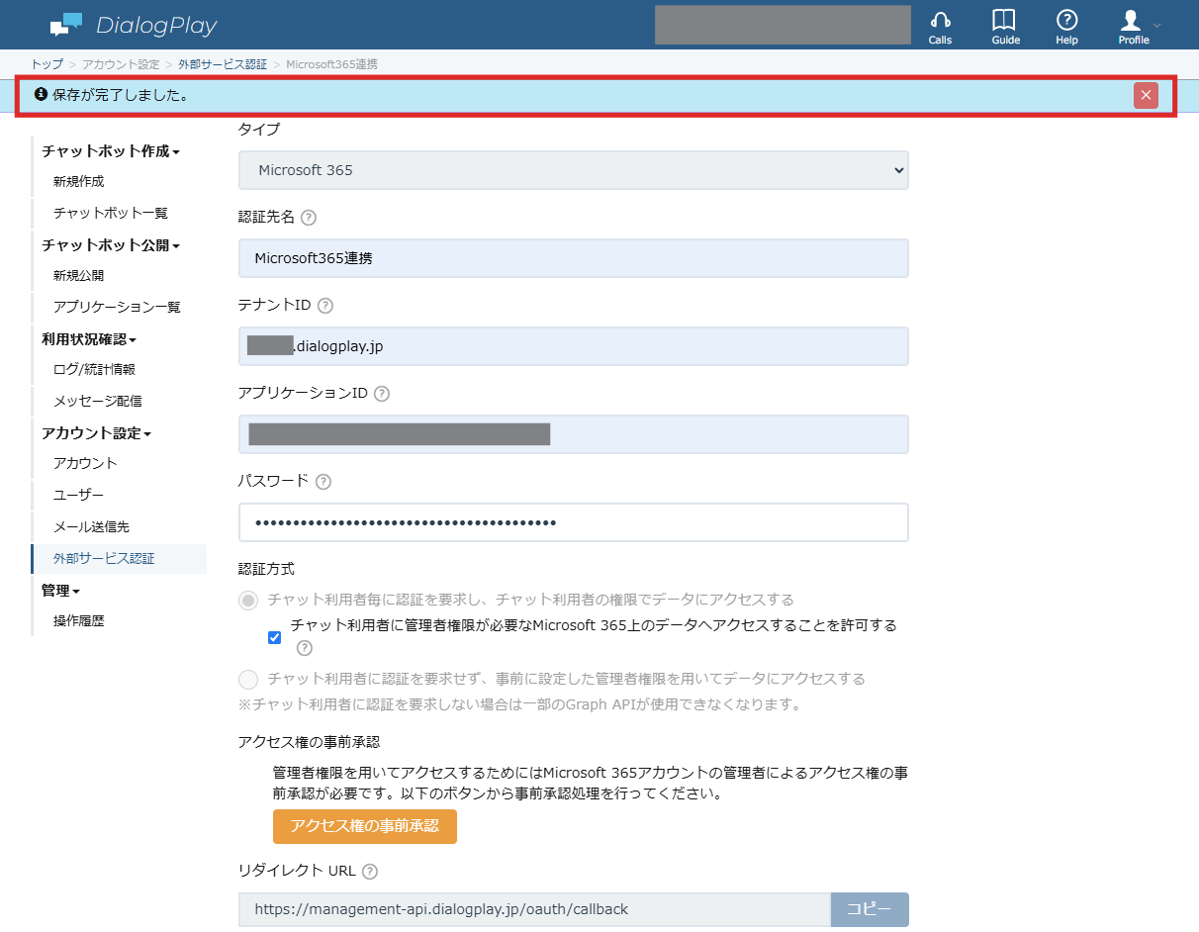Collapse the 利用状況確認 sidebar section

(x=89, y=339)
